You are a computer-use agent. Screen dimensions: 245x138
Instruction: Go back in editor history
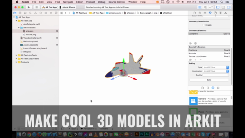pos(65,13)
